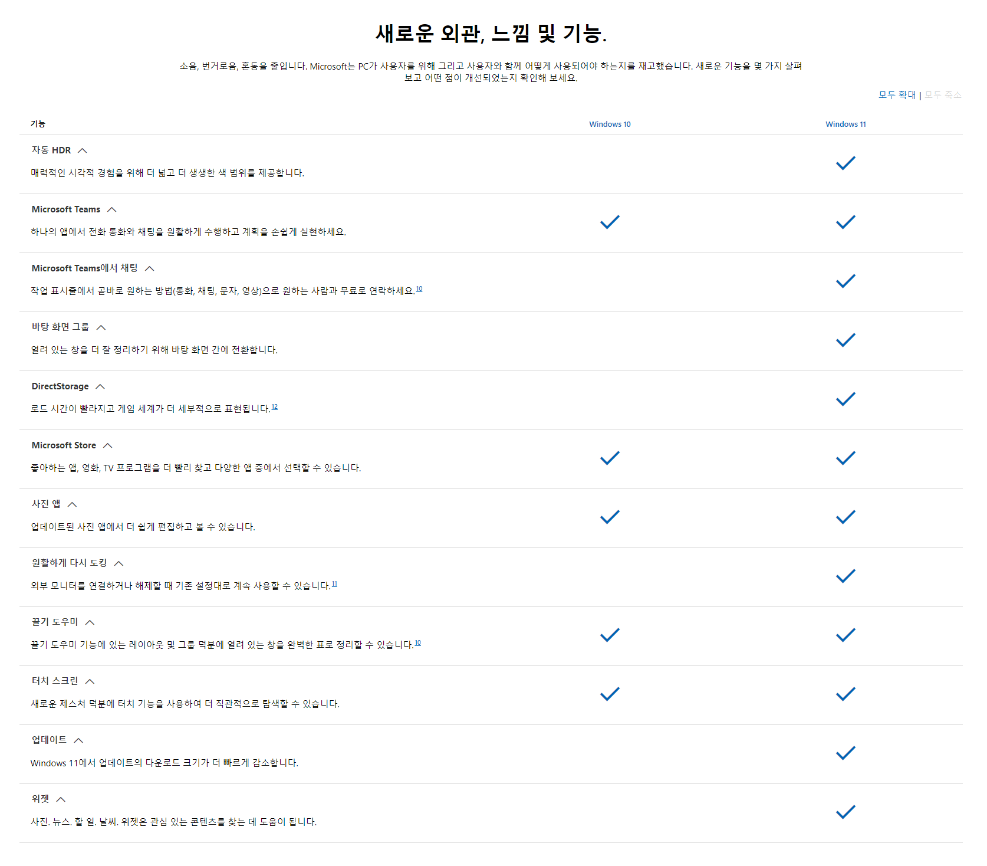Screen dimensions: 987x866
Task: Click Windows 11 checkmark for 업데이트
Action: point(845,753)
